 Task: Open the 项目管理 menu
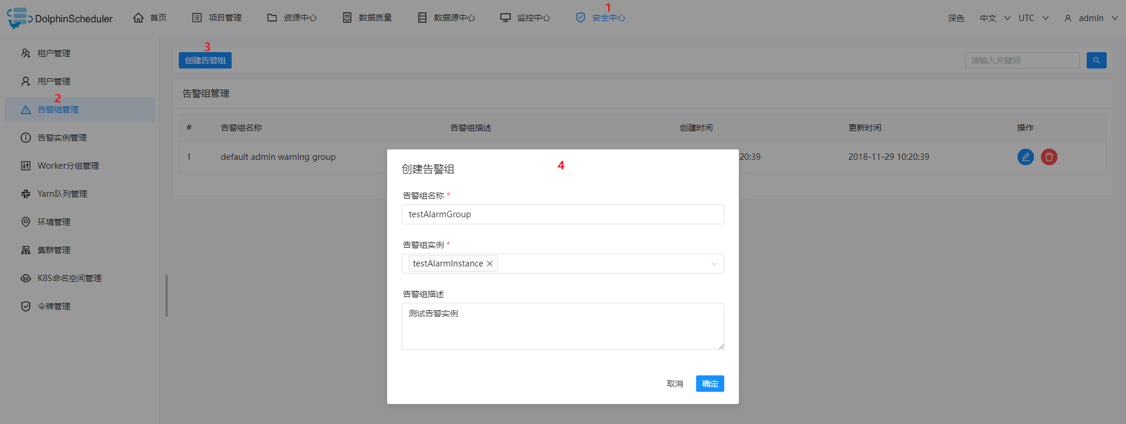coord(217,18)
